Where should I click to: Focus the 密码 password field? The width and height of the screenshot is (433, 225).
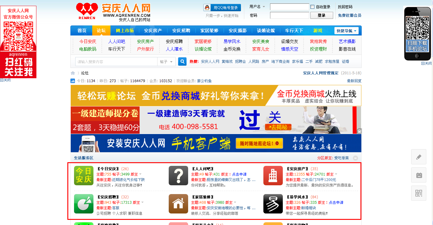[x=289, y=15]
